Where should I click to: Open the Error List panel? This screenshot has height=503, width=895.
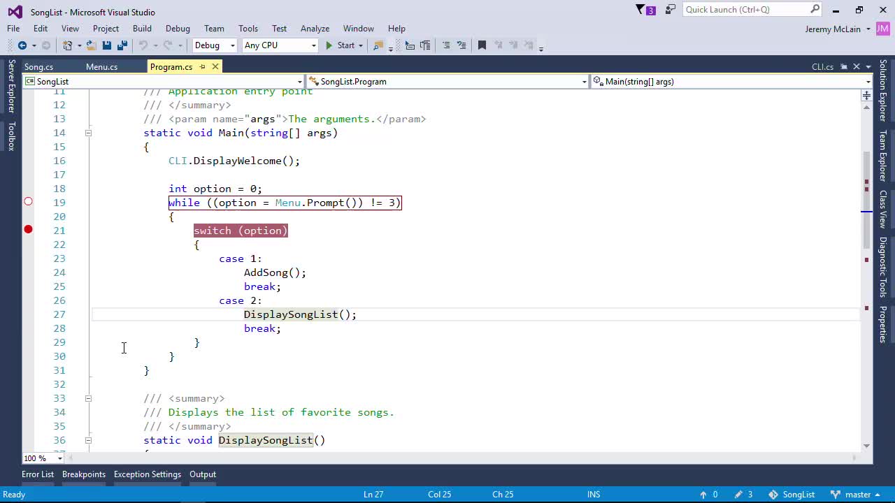click(x=38, y=474)
